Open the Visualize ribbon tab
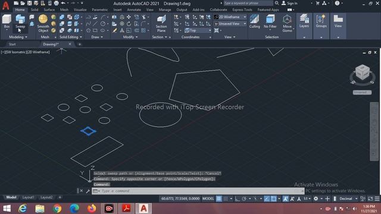This screenshot has height=214, width=381. [x=80, y=10]
